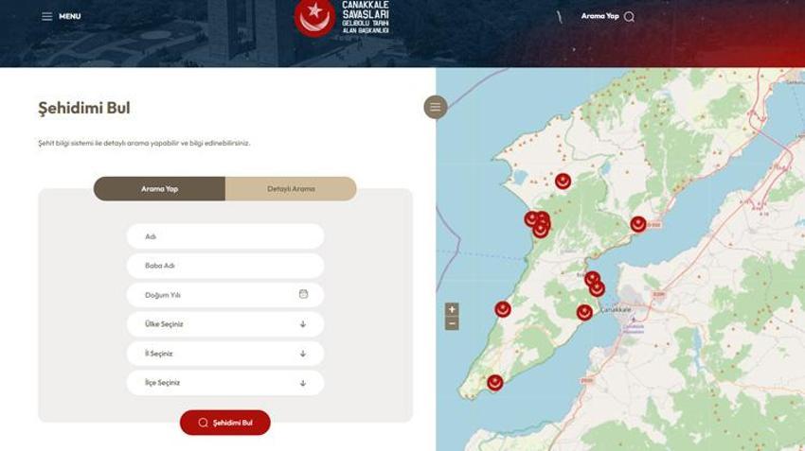Click the magnifier icon beside Arama Yap

[629, 17]
